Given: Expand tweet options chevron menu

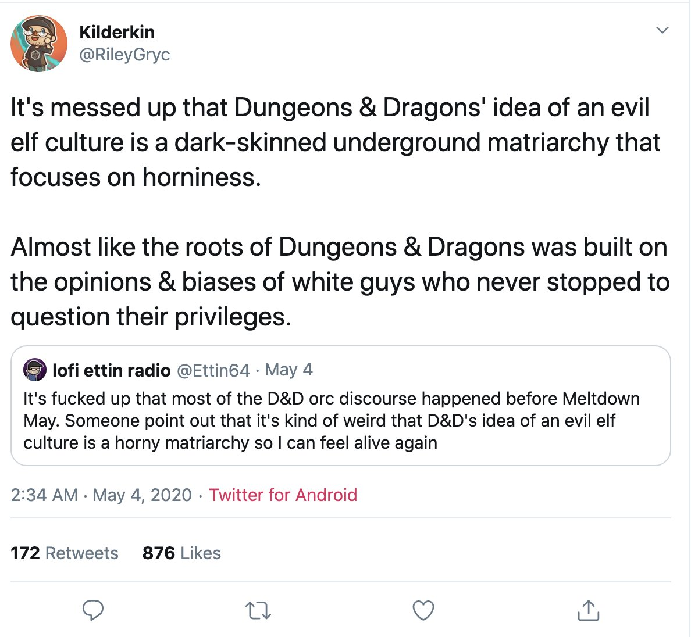Looking at the screenshot, I should click(662, 30).
